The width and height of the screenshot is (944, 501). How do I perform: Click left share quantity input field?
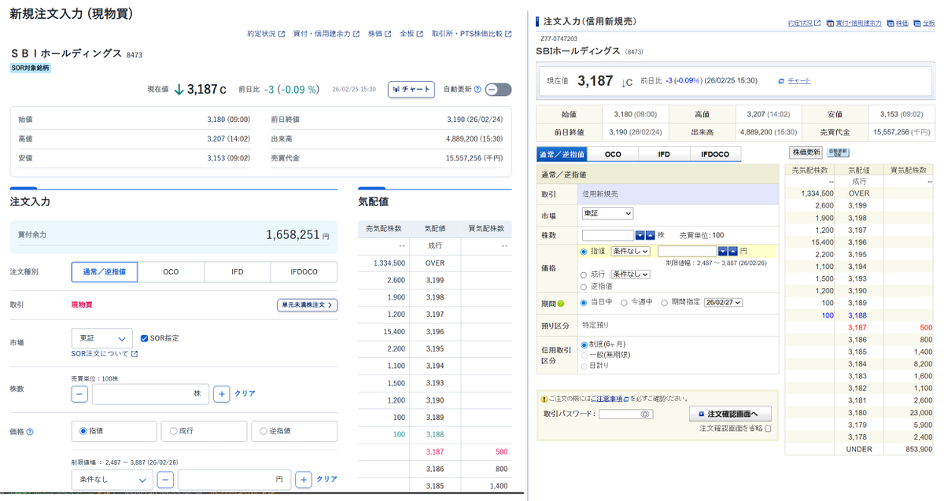[x=150, y=394]
